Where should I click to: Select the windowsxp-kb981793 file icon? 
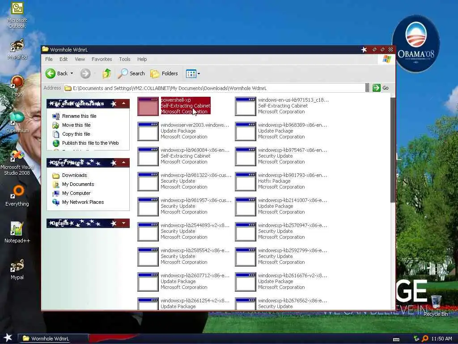pyautogui.click(x=246, y=182)
